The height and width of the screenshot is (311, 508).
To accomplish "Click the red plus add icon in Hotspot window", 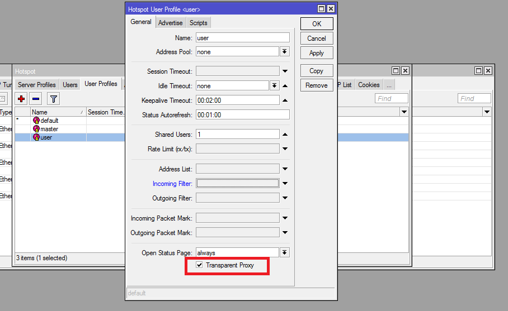I will pyautogui.click(x=21, y=99).
